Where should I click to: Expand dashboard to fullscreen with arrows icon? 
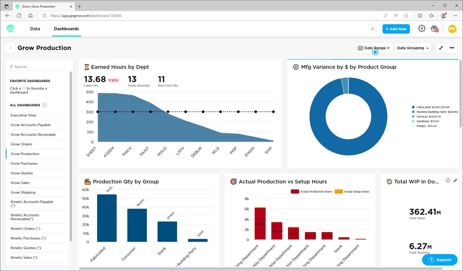click(441, 48)
